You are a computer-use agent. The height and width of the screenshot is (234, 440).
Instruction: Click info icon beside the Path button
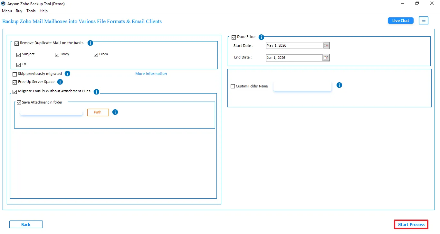115,112
